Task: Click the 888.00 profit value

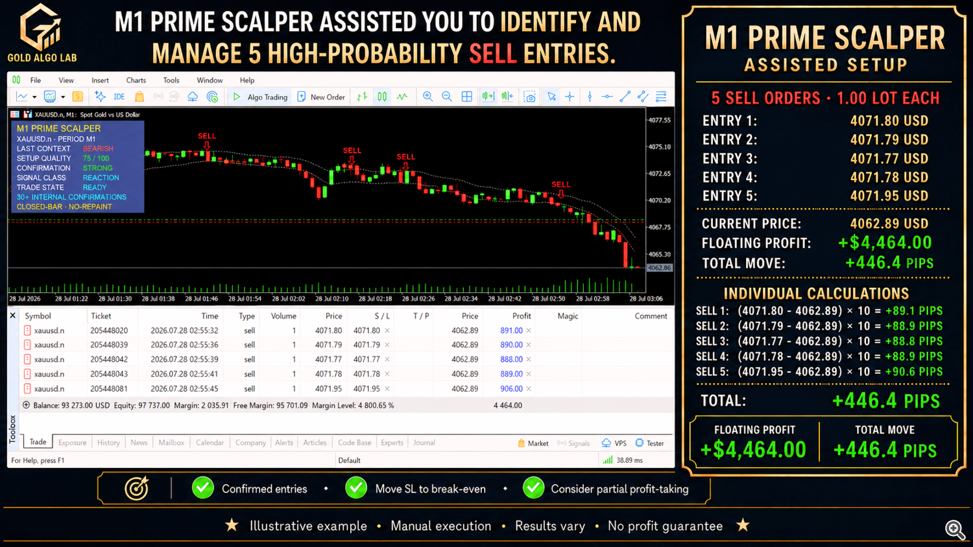Action: point(511,360)
